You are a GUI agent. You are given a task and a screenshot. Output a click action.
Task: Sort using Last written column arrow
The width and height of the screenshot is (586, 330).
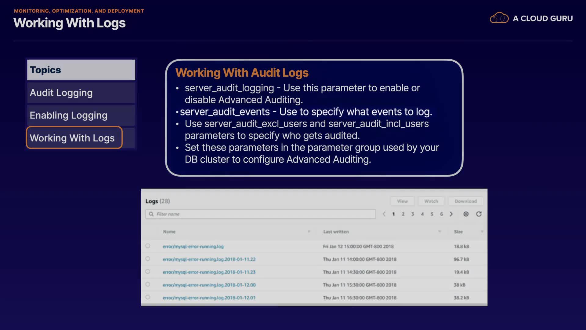(x=440, y=232)
